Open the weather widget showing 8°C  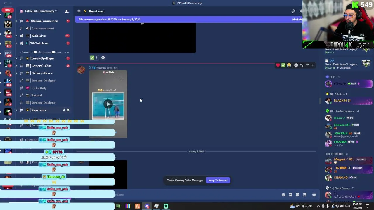point(301,206)
